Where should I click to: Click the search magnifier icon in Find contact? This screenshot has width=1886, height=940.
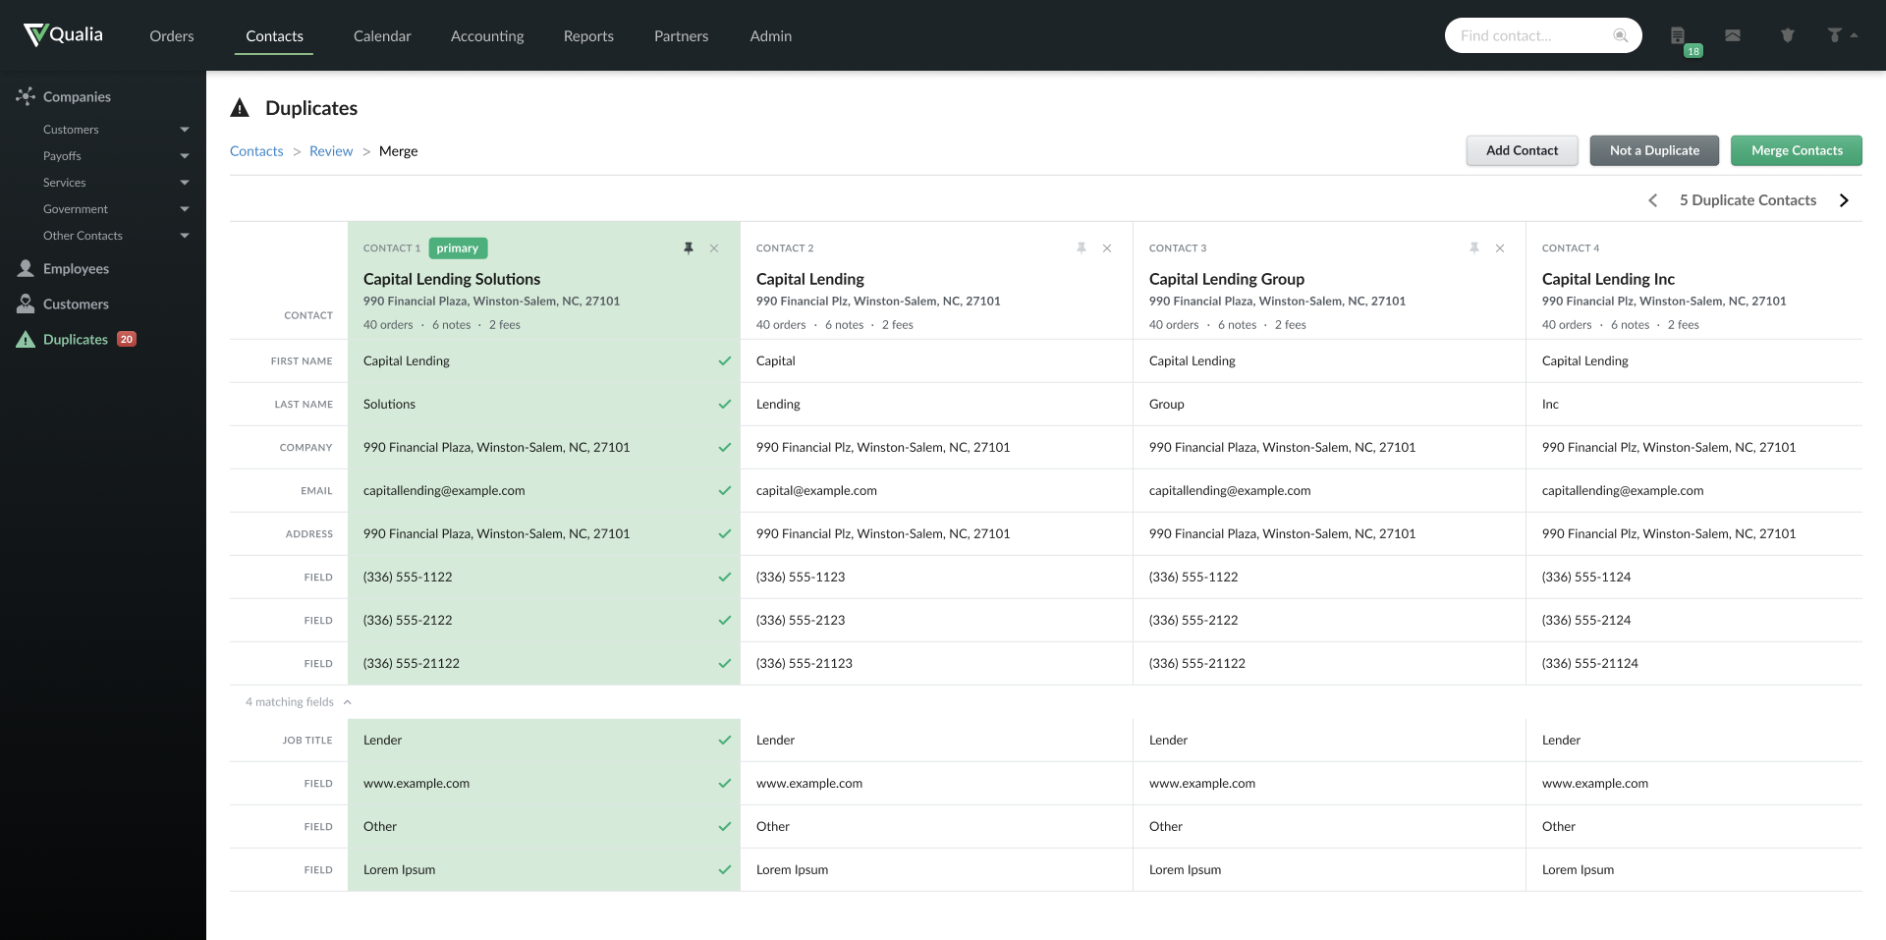pos(1620,35)
